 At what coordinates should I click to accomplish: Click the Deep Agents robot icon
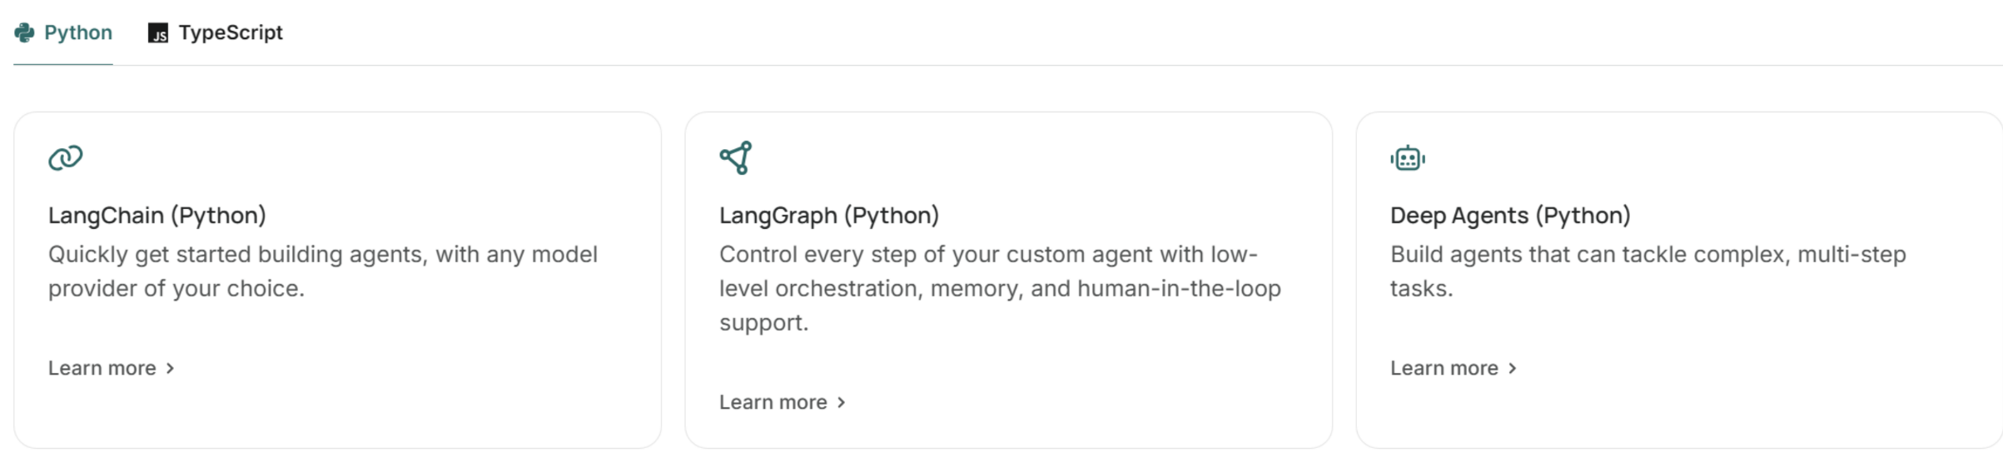coord(1408,158)
